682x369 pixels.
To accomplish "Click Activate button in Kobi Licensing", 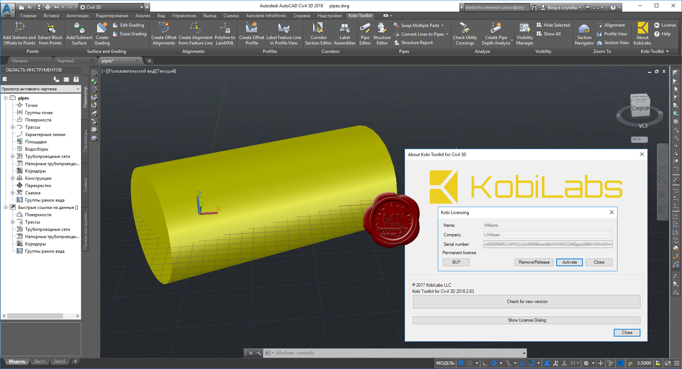I will 569,262.
